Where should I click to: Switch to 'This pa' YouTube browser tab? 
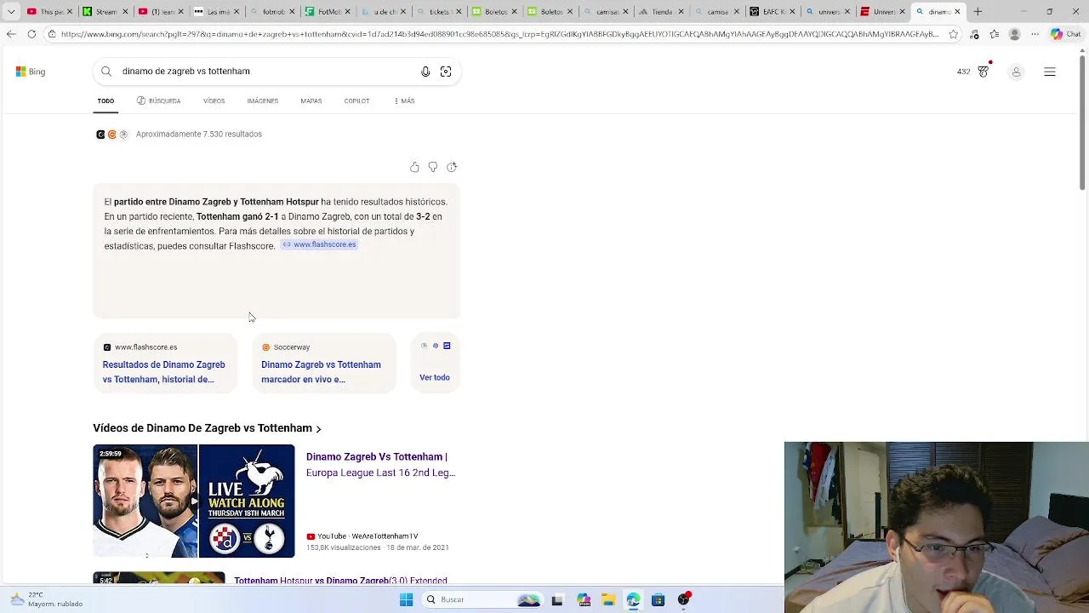(49, 12)
